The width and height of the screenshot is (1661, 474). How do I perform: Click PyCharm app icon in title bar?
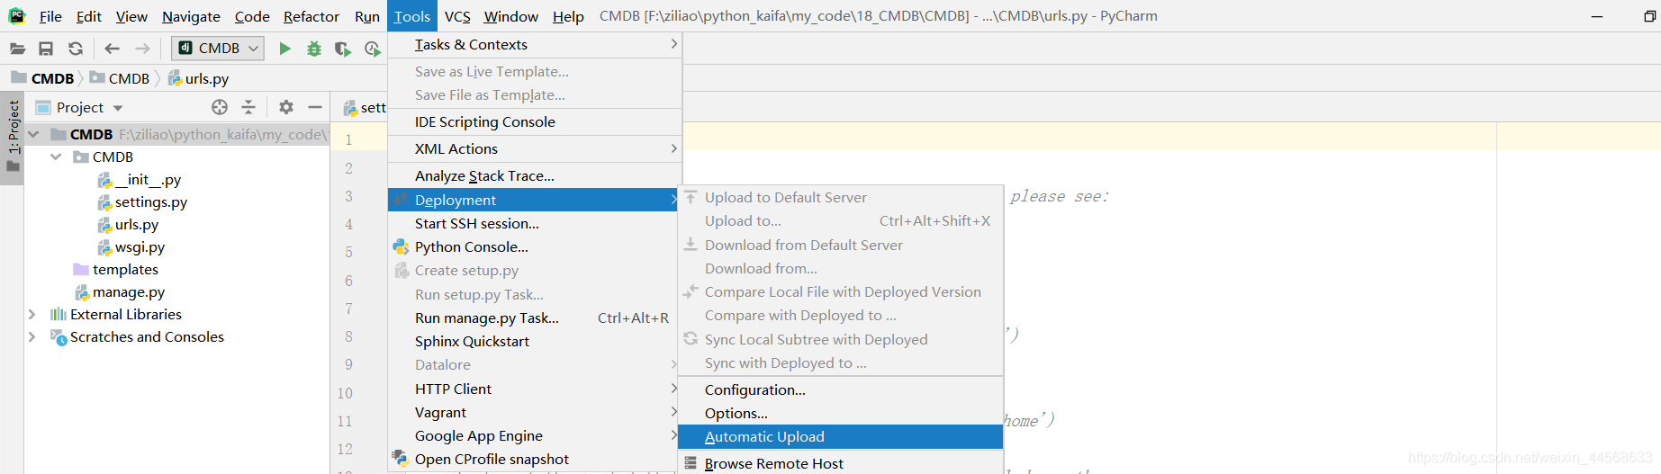click(x=16, y=16)
